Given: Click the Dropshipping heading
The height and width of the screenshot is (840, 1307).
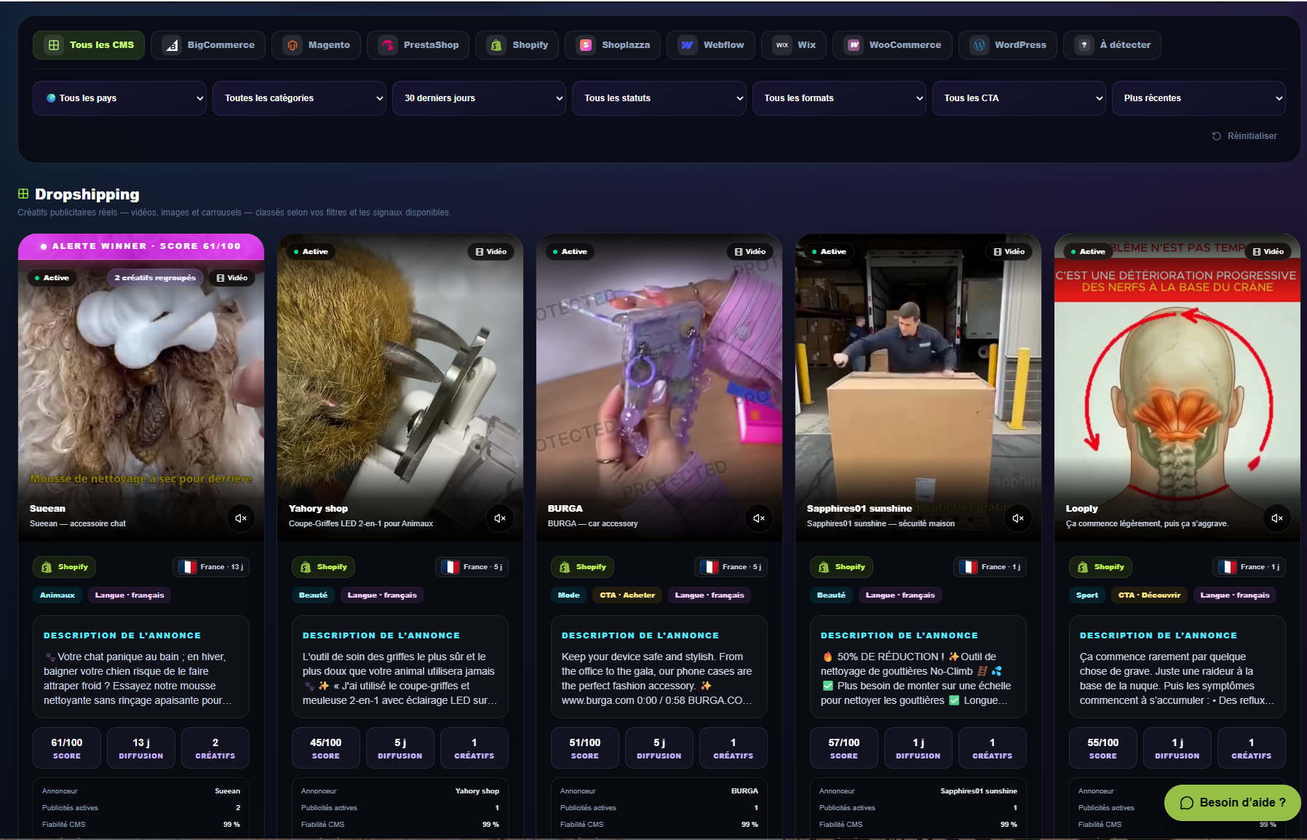Looking at the screenshot, I should pyautogui.click(x=87, y=194).
